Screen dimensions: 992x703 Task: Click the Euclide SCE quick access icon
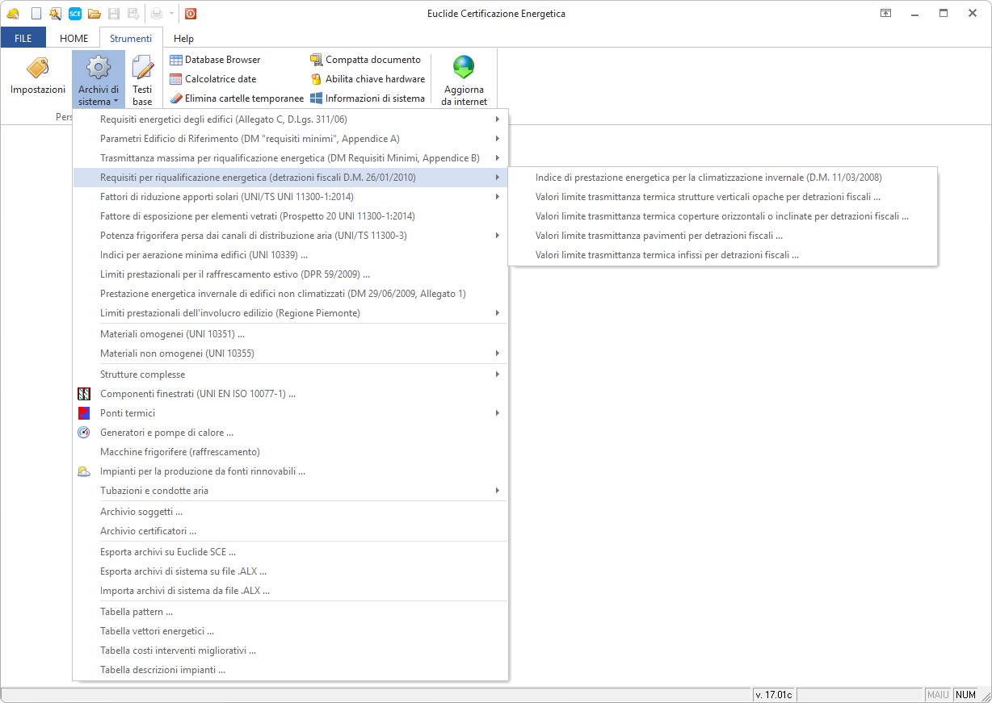74,14
